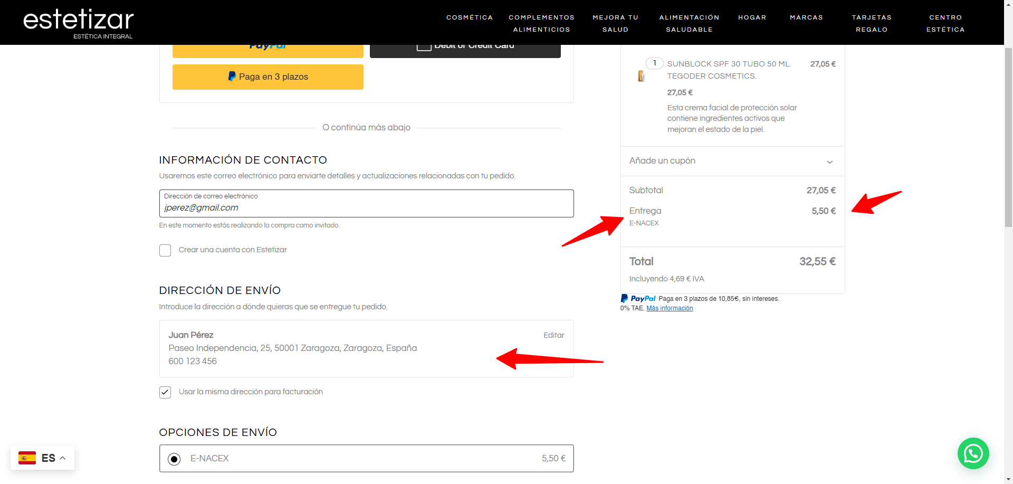Open Alimentación Saludable menu
The image size is (1013, 484).
(x=689, y=23)
